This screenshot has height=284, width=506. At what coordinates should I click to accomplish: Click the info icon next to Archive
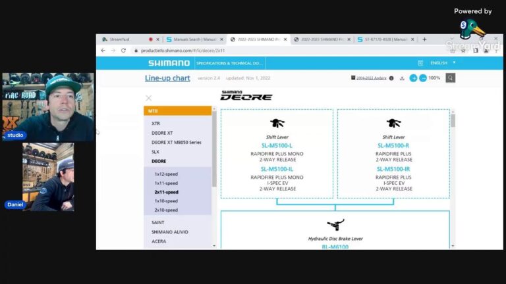coord(391,78)
